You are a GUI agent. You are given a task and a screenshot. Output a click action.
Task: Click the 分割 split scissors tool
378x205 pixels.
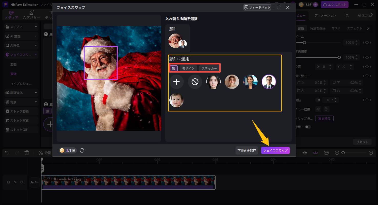(x=45, y=153)
